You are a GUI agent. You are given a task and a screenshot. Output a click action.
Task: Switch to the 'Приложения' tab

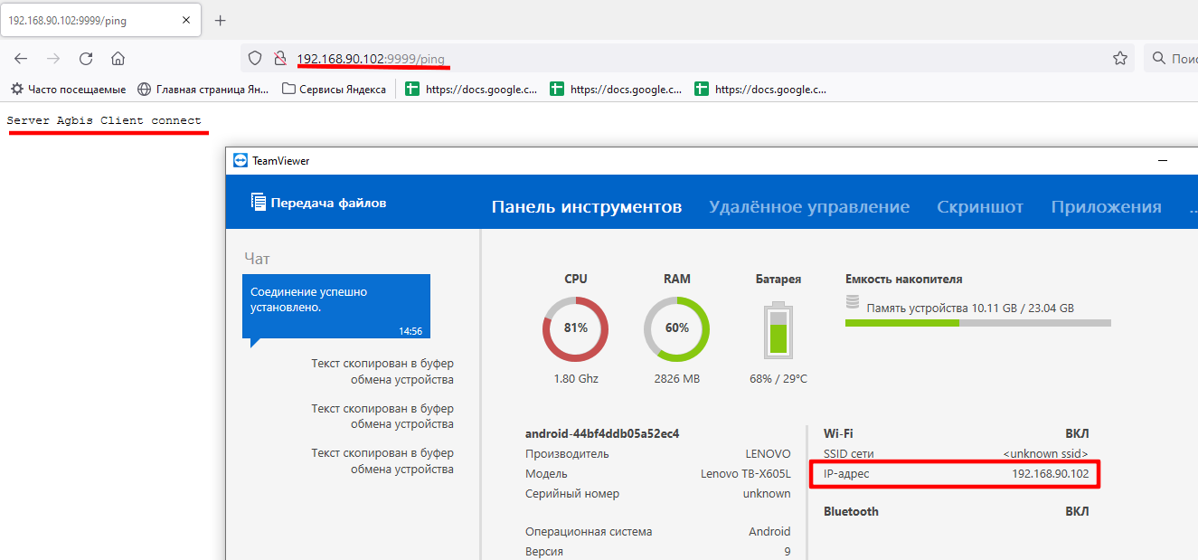(x=1106, y=207)
